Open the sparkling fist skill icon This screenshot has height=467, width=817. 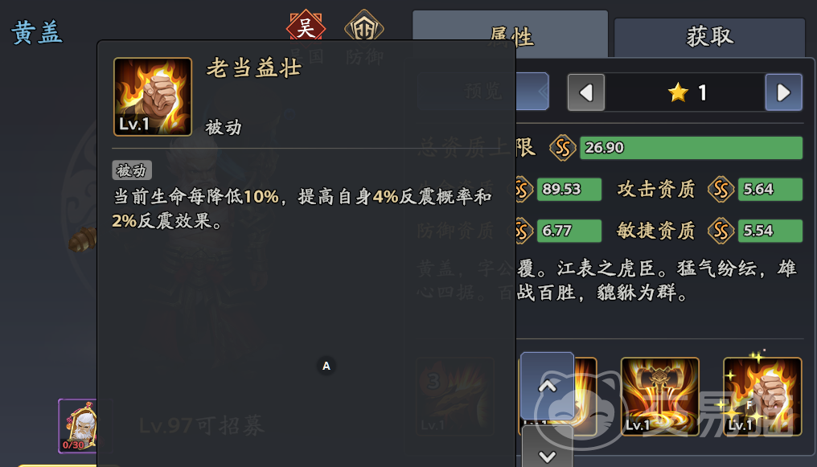(x=762, y=396)
